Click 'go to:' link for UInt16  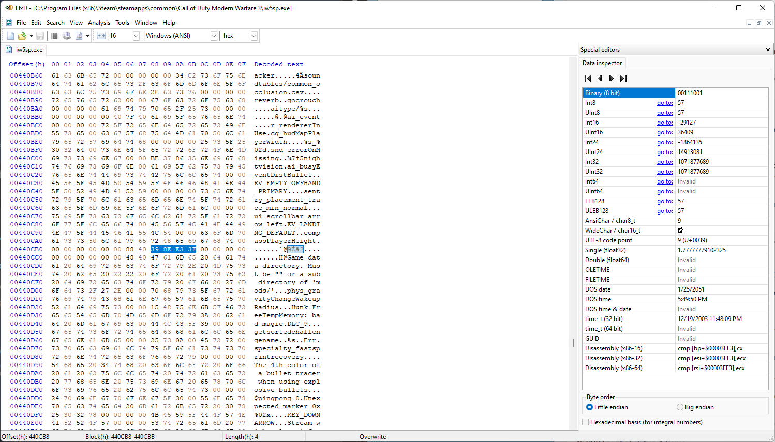tap(665, 132)
